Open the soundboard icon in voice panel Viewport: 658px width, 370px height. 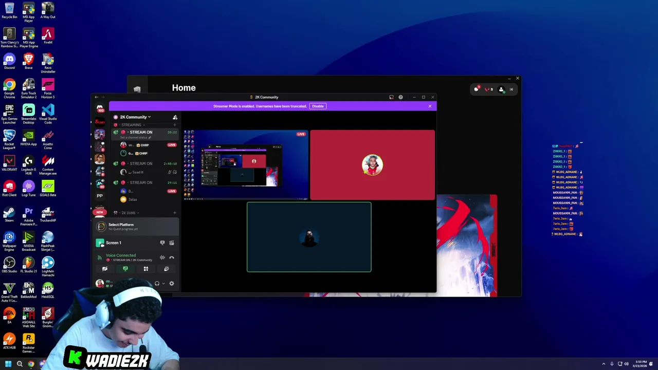(167, 269)
